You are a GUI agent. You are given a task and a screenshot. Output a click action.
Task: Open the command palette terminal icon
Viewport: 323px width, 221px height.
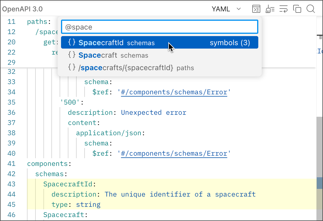pyautogui.click(x=256, y=9)
